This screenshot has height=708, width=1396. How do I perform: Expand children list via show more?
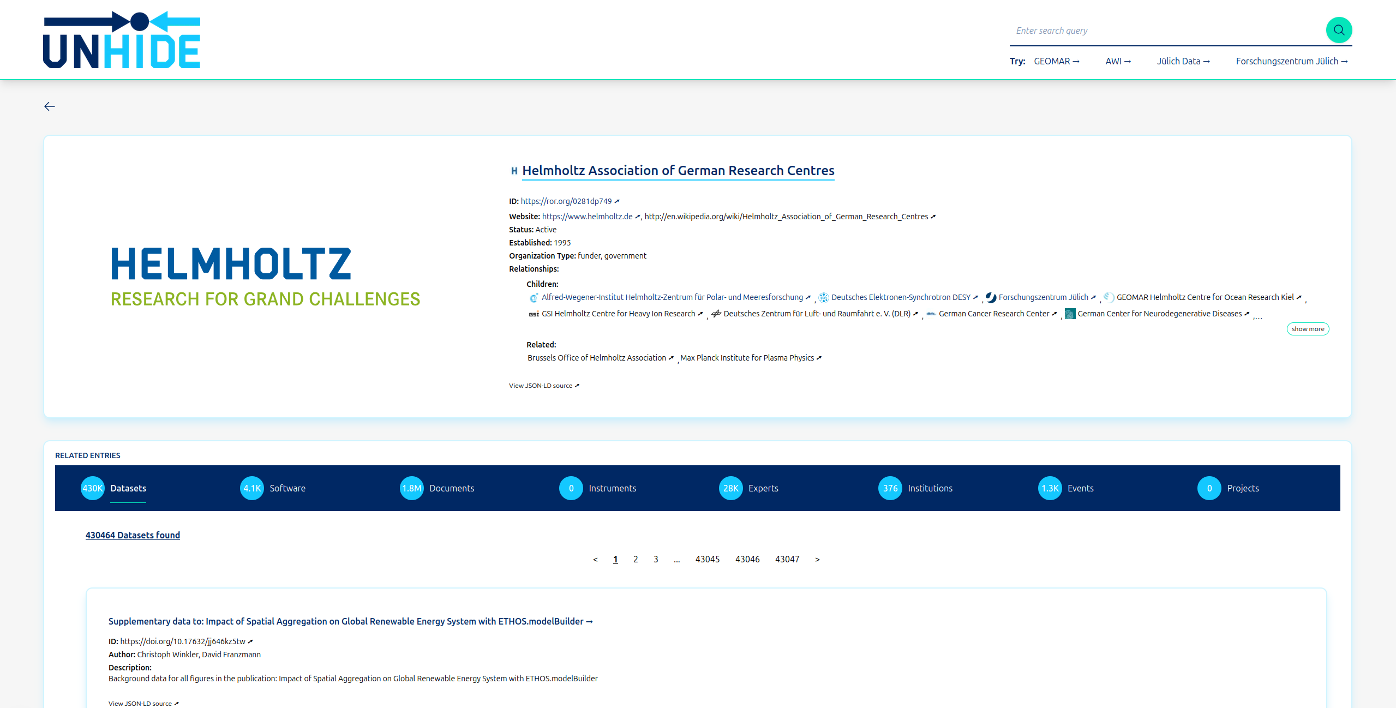pyautogui.click(x=1308, y=328)
